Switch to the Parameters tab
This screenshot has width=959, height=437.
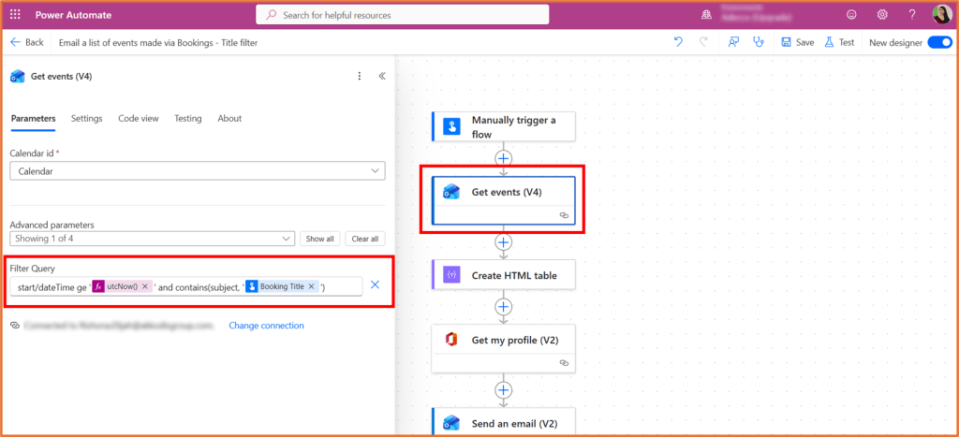[33, 119]
